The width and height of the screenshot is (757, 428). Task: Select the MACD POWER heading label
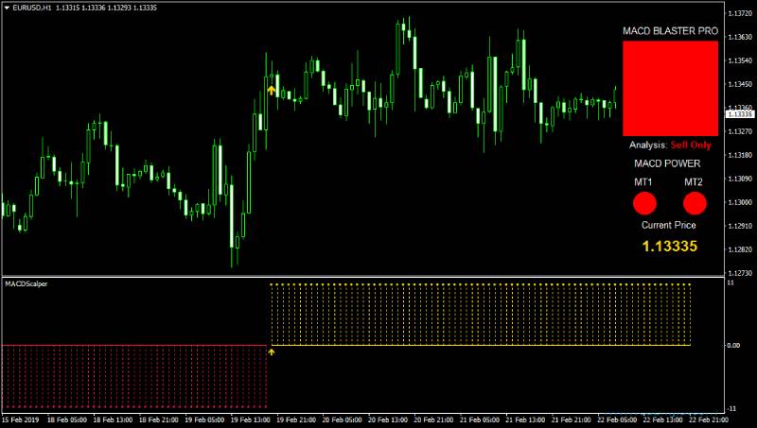[x=670, y=163]
